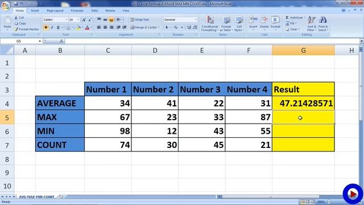Click Insert Function fx button
The width and height of the screenshot is (364, 205).
[61, 41]
